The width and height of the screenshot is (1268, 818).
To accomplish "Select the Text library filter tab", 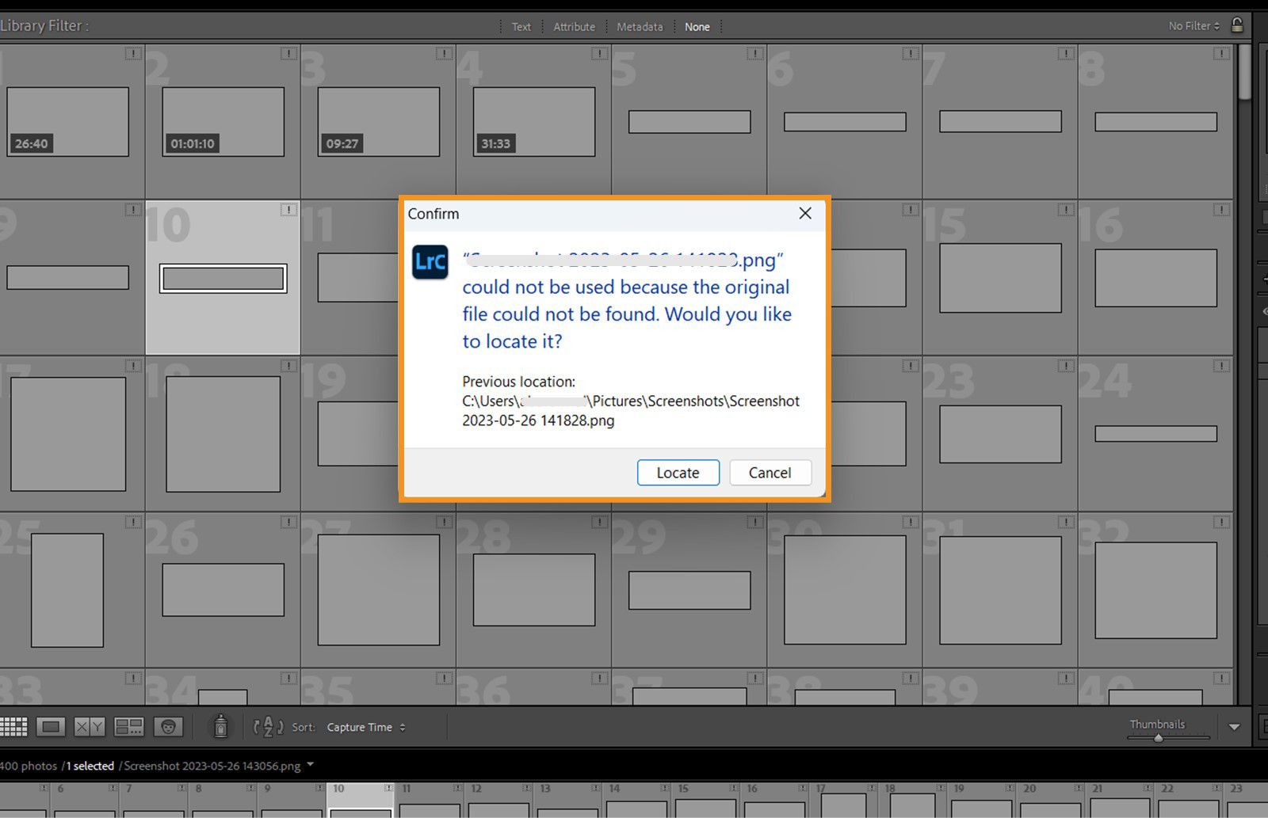I will 521,27.
